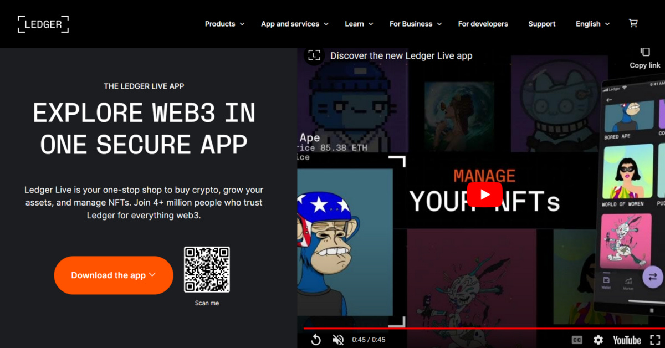Click the 'Scan me' caption
The image size is (665, 348).
point(207,303)
